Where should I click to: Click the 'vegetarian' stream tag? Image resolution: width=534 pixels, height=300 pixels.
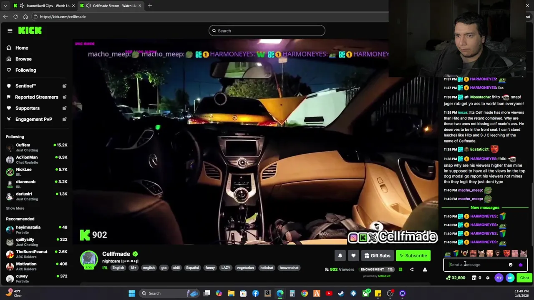[245, 268]
